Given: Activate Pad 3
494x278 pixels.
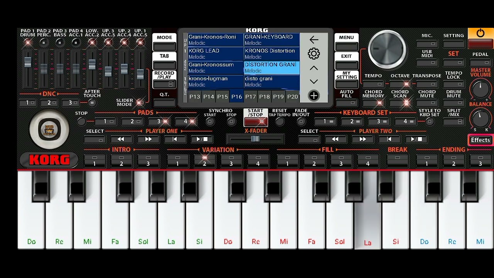Looking at the screenshot, I should (x=159, y=122).
